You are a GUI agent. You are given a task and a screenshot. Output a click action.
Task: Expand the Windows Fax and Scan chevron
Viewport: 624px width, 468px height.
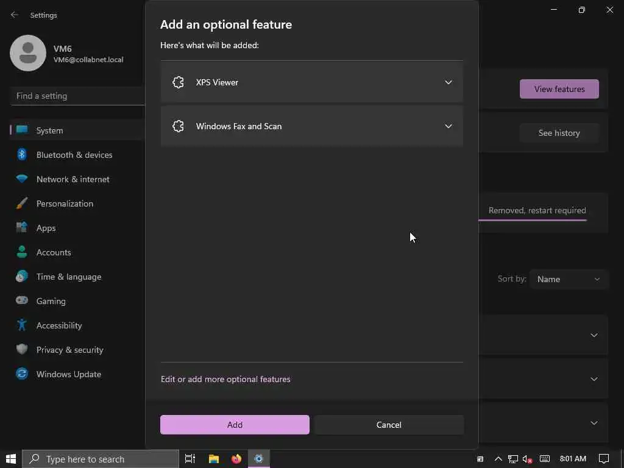448,126
